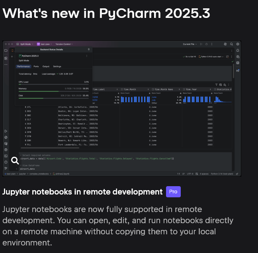The width and height of the screenshot is (258, 253).
Task: Click the plus add-cell icon in notebook toolbar
Action: [x=12, y=56]
